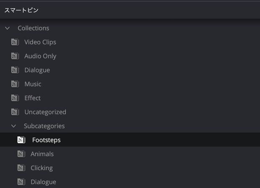Click the Video Clips smart bin icon
The width and height of the screenshot is (260, 188).
pos(15,42)
